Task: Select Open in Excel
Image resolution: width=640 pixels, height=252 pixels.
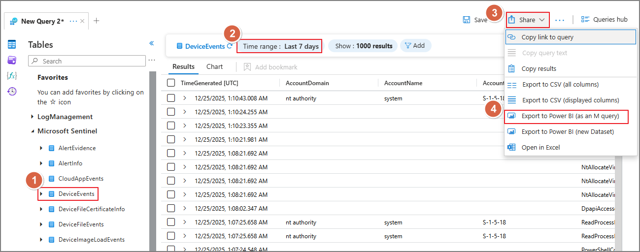Action: click(571, 147)
